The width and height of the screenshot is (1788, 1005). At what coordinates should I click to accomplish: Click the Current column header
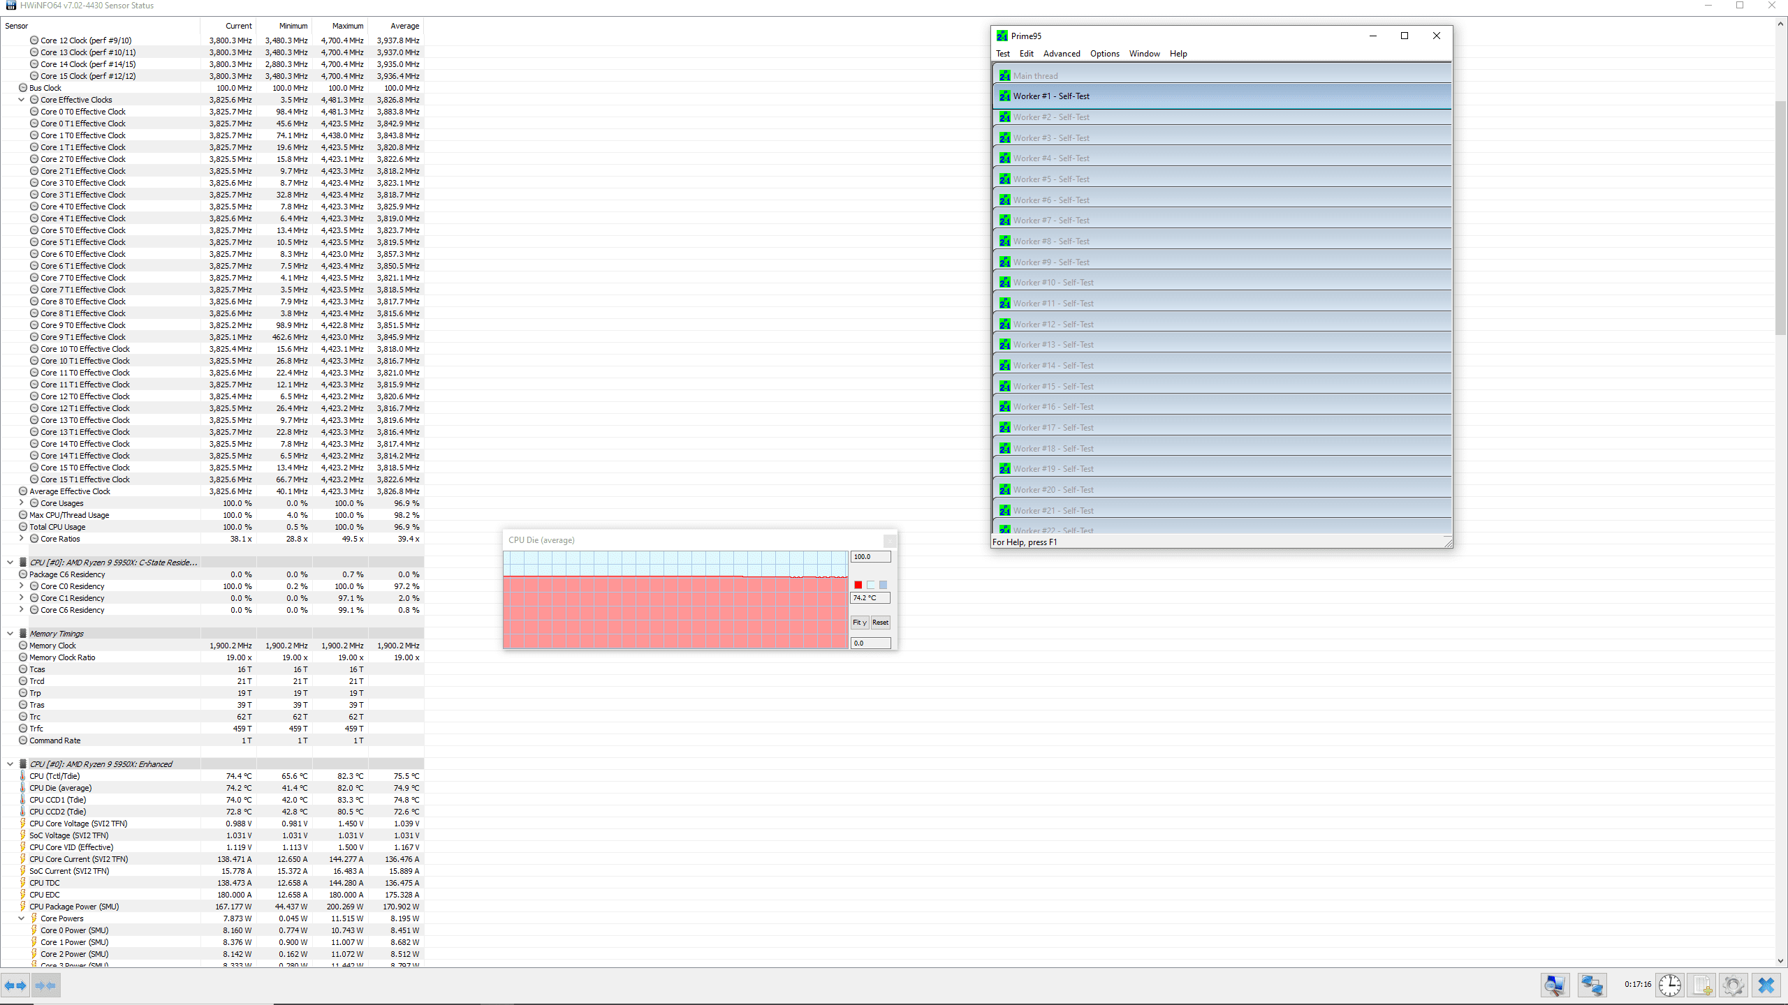click(x=228, y=26)
